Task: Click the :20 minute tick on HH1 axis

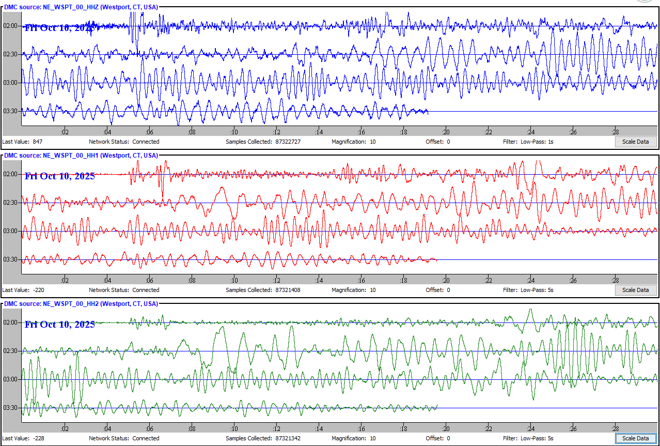Action: (446, 281)
